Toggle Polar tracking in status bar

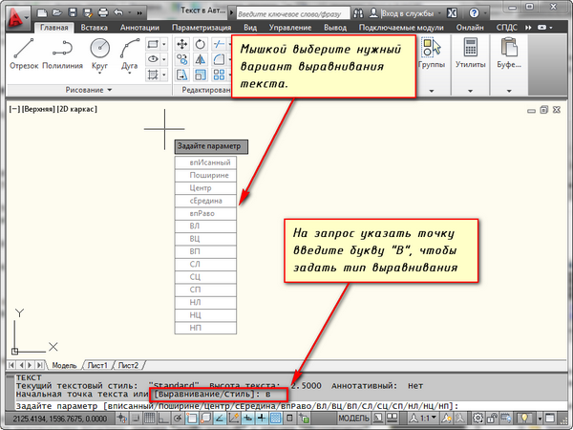point(178,418)
